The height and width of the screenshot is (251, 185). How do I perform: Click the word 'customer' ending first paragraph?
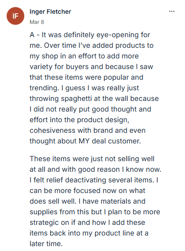click(x=125, y=141)
